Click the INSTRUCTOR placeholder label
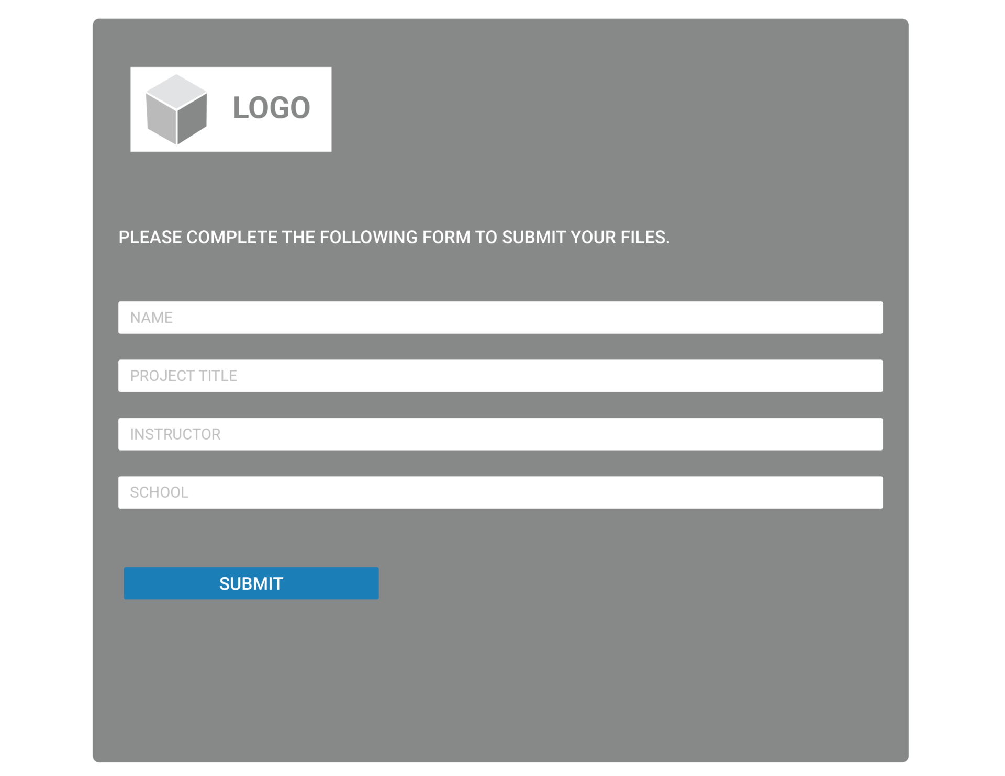 pyautogui.click(x=175, y=434)
